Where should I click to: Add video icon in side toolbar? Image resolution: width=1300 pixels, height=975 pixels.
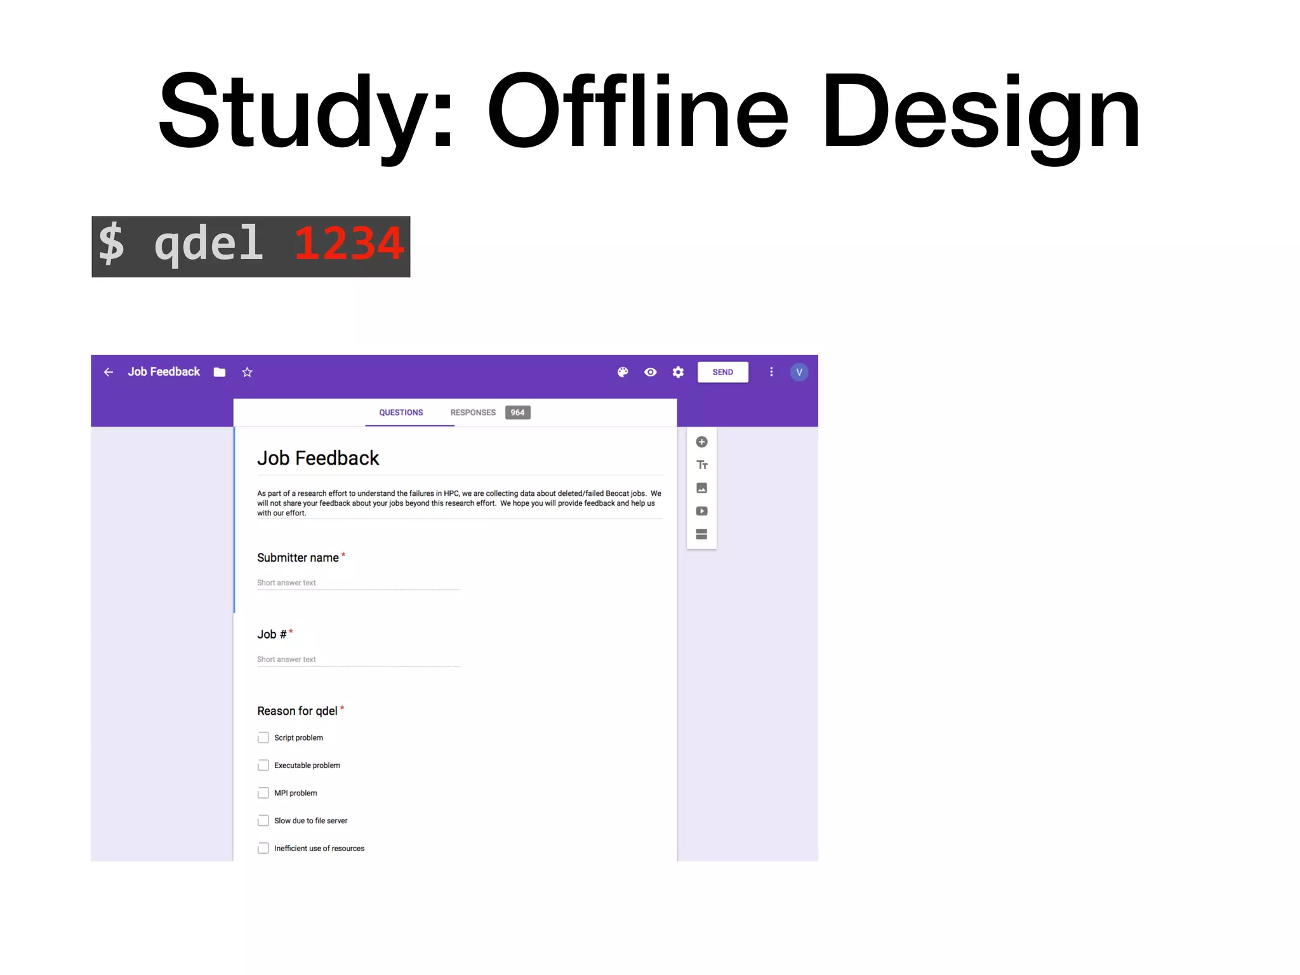pyautogui.click(x=701, y=511)
